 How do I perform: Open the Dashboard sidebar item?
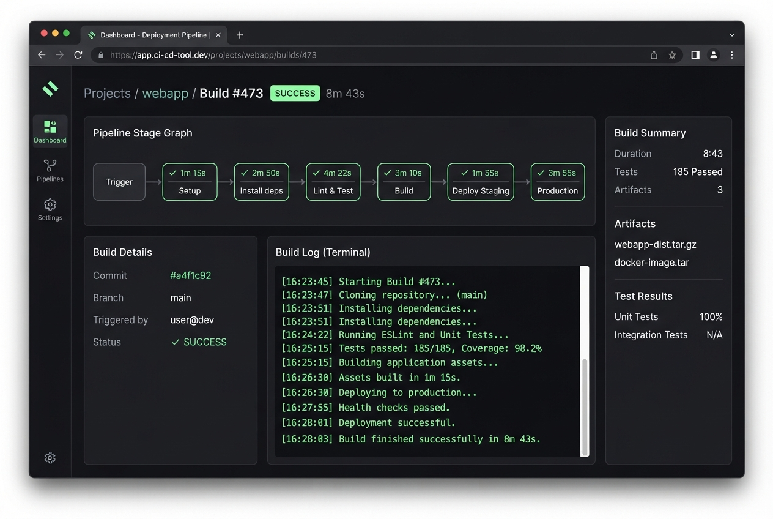click(x=50, y=131)
